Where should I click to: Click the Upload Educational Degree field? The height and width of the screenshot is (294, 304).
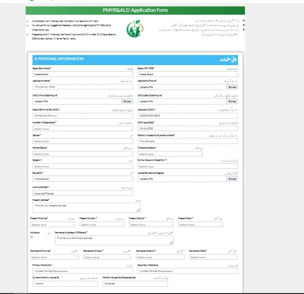tap(182, 179)
